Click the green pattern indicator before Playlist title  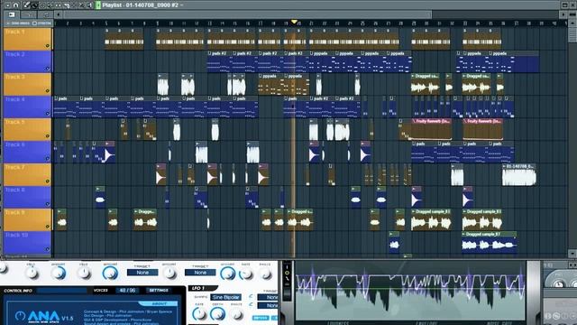(98, 5)
